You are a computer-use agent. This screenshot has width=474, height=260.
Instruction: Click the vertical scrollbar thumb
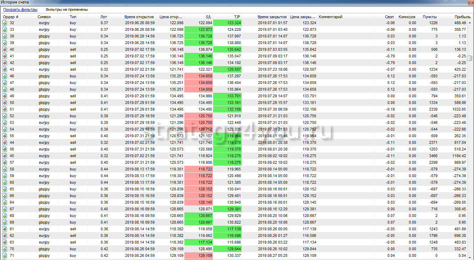[x=470, y=58]
